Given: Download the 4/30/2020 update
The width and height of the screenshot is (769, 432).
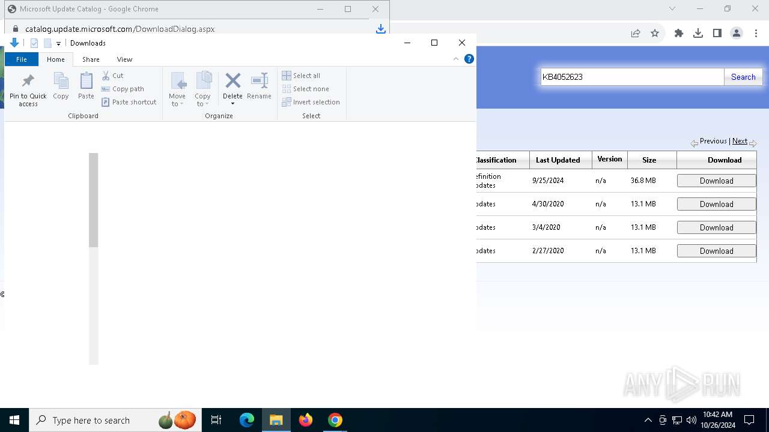Looking at the screenshot, I should point(716,204).
